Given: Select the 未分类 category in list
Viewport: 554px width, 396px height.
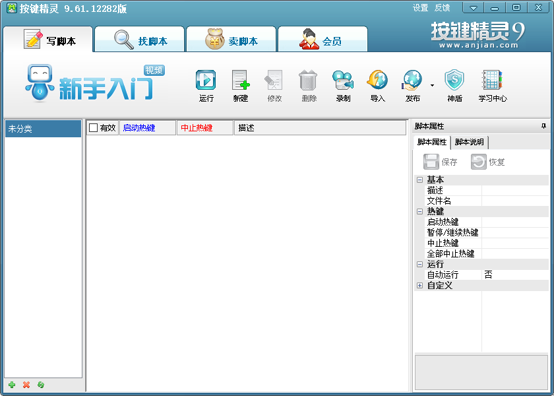Looking at the screenshot, I should click(x=43, y=129).
